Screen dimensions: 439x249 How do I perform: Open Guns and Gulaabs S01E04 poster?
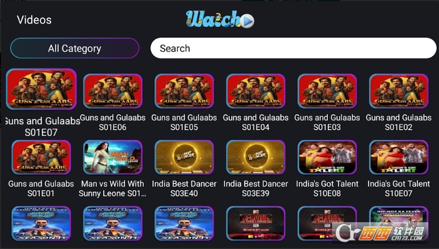(x=256, y=91)
